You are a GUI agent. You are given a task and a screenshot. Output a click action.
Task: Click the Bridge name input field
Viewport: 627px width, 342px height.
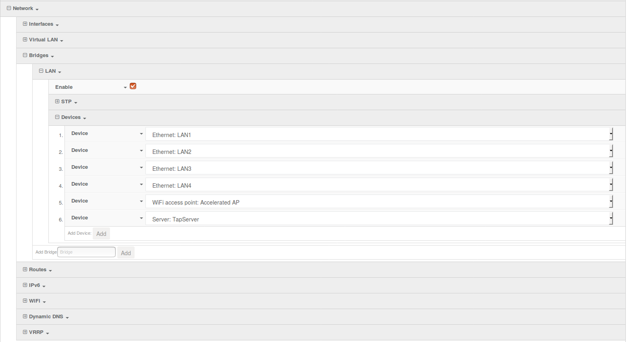coord(87,252)
